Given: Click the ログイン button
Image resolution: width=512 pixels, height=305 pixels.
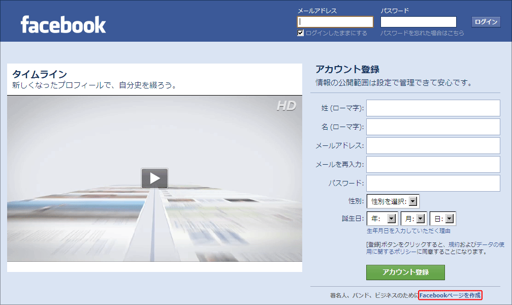Looking at the screenshot, I should 486,22.
